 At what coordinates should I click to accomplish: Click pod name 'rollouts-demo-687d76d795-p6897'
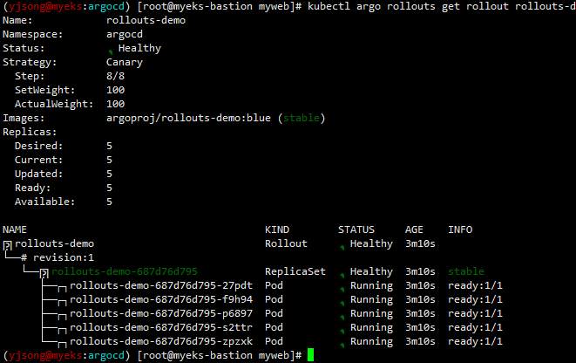tap(161, 314)
